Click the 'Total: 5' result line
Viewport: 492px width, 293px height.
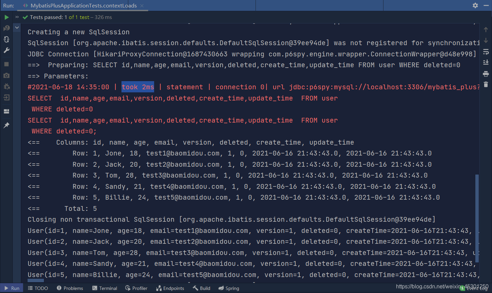click(x=62, y=209)
